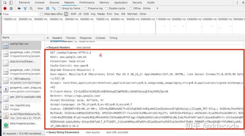Select the gen_204?s=webhp request row
The image size is (245, 136).
tap(22, 98)
